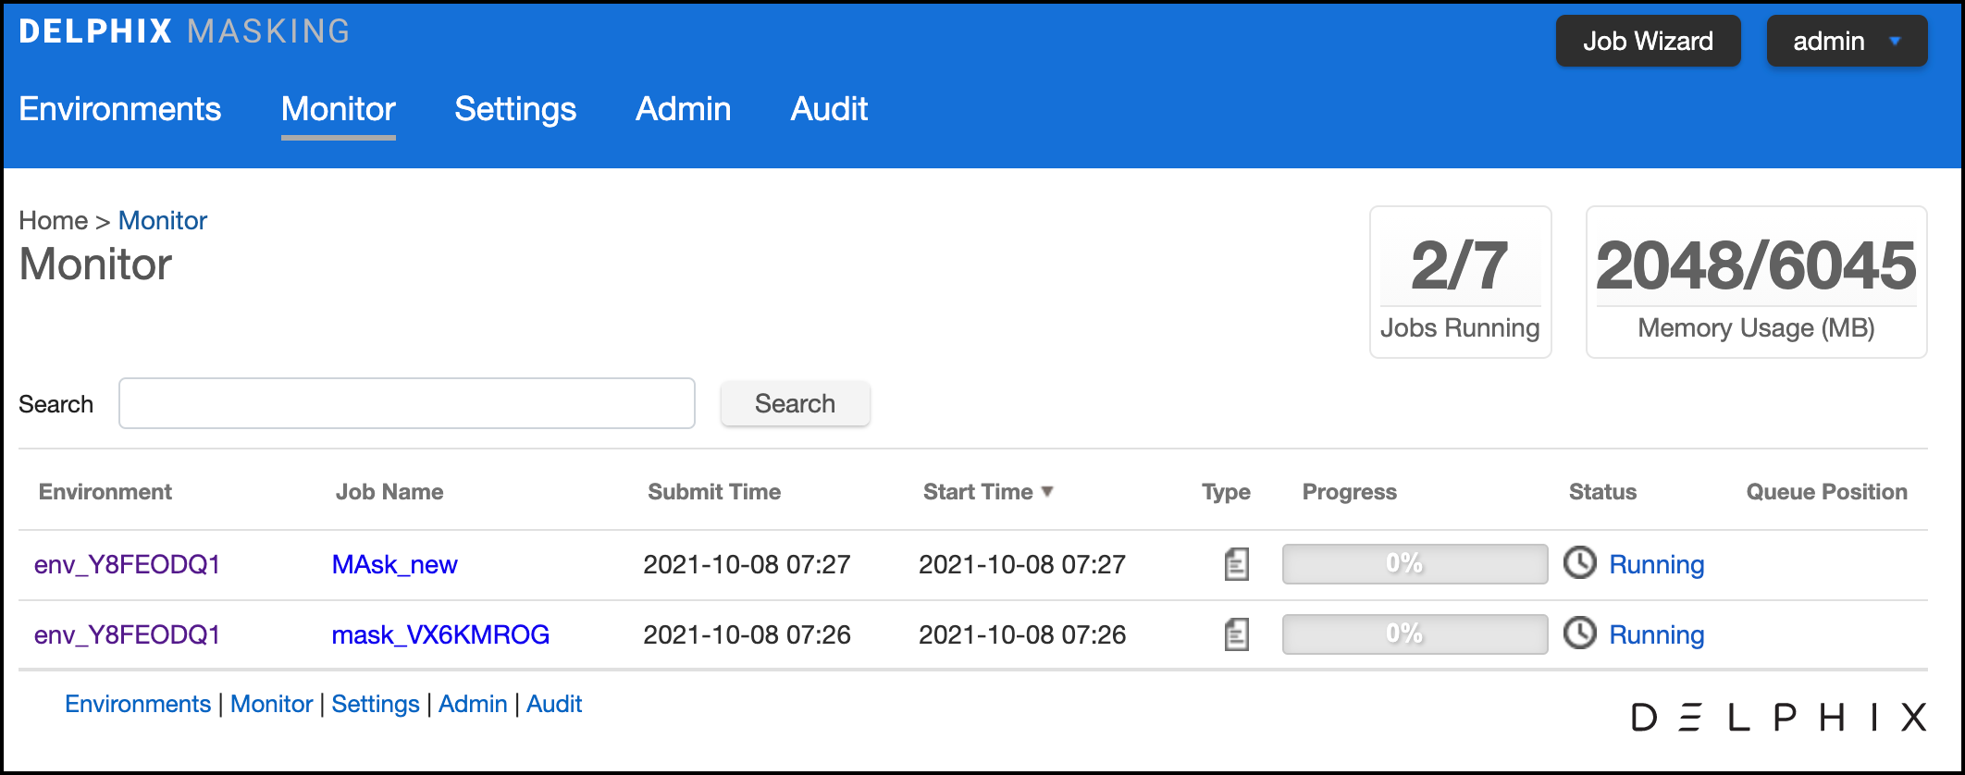
Task: Open the MAsk_new job link
Action: pos(394,564)
